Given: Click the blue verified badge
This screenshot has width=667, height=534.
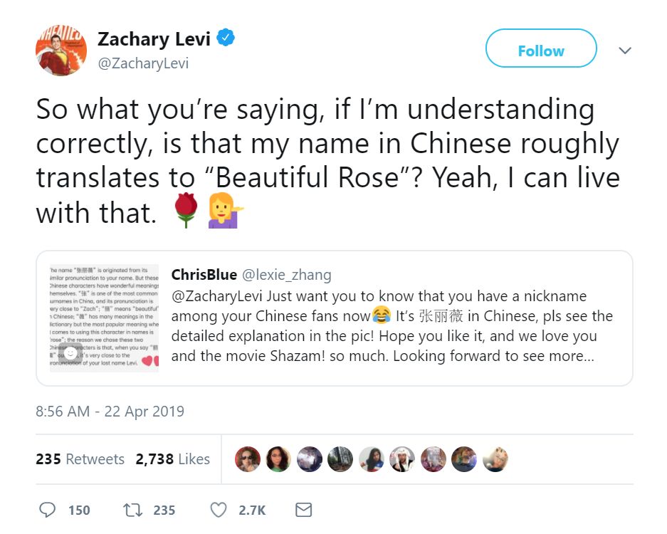Looking at the screenshot, I should click(x=226, y=38).
